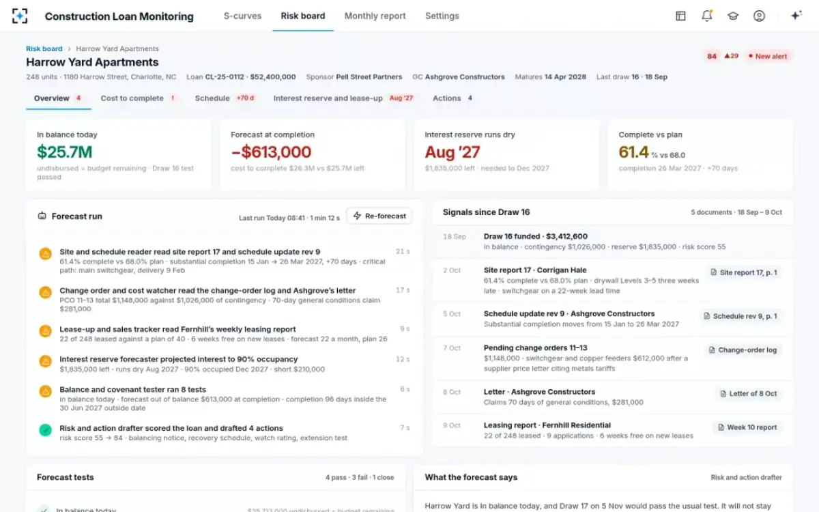This screenshot has width=819, height=512.
Task: Click green check icon for Risk and action drafter
Action: tap(45, 430)
